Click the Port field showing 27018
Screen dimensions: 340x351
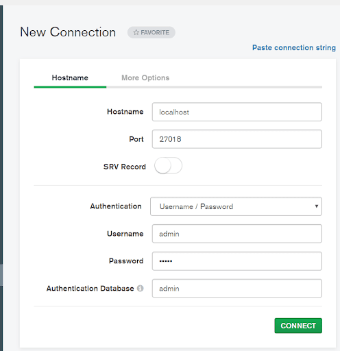pos(237,139)
